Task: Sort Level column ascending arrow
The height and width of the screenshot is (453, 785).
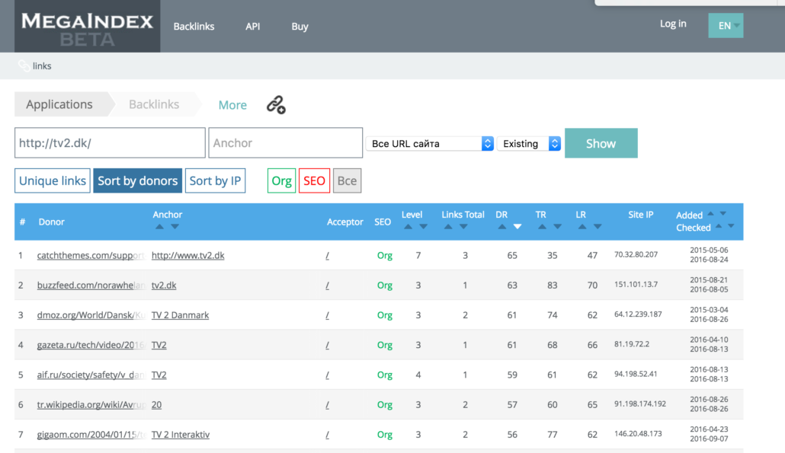Action: pyautogui.click(x=408, y=227)
